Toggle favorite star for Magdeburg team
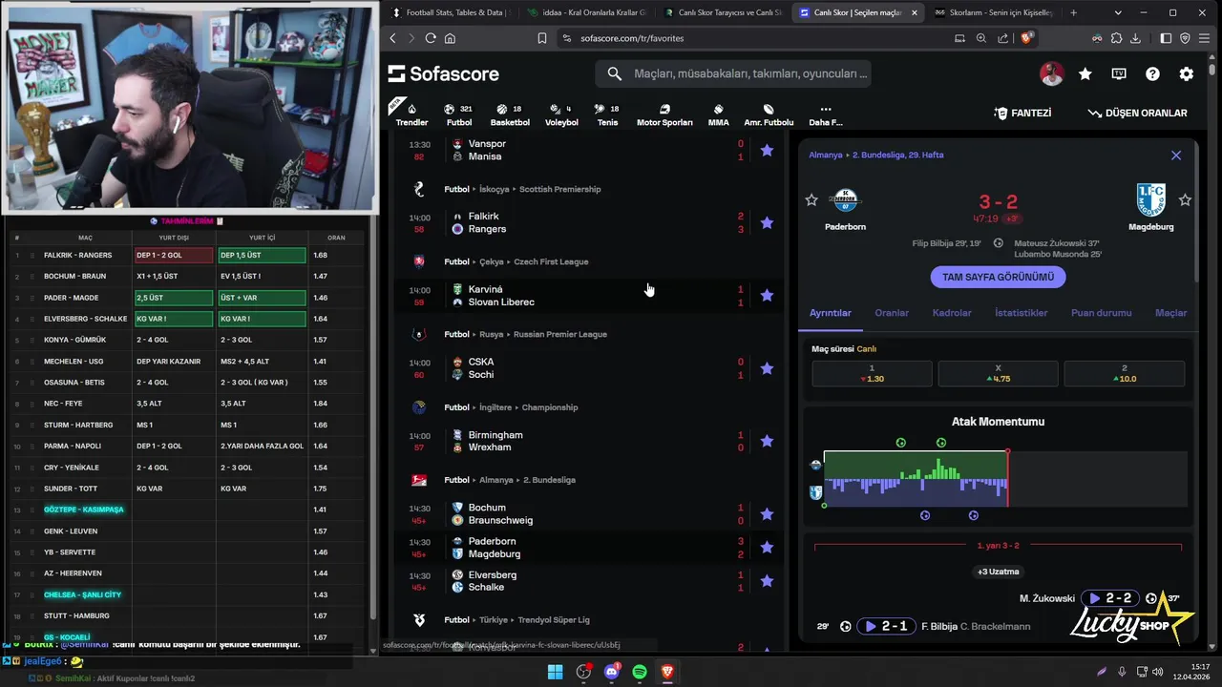Screen dimensions: 1222x687 [1185, 199]
